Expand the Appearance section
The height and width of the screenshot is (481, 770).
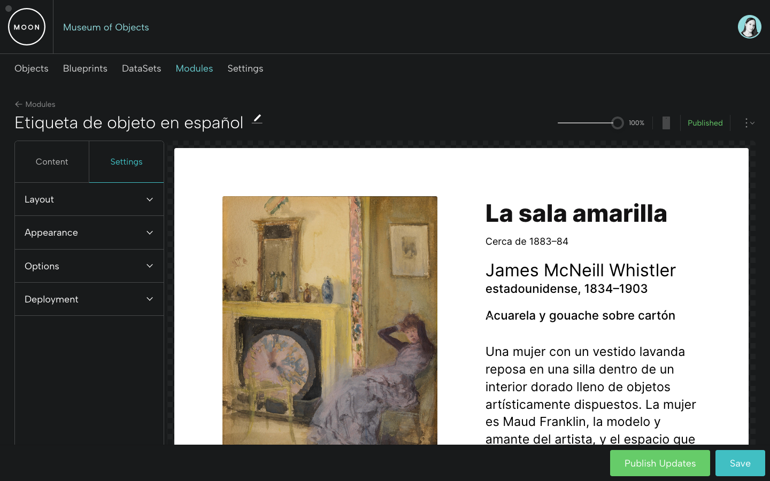(89, 232)
